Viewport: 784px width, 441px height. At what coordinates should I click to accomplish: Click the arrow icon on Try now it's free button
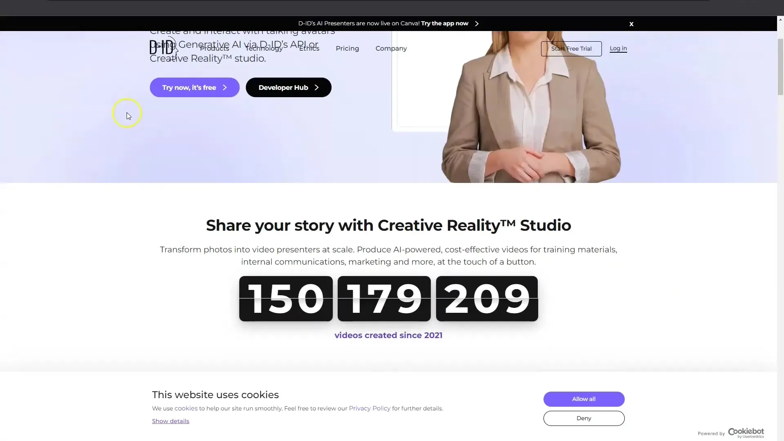pos(224,87)
